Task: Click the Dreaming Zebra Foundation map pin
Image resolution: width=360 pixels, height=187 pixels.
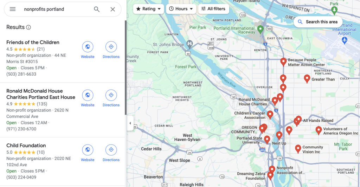Action: [270, 175]
